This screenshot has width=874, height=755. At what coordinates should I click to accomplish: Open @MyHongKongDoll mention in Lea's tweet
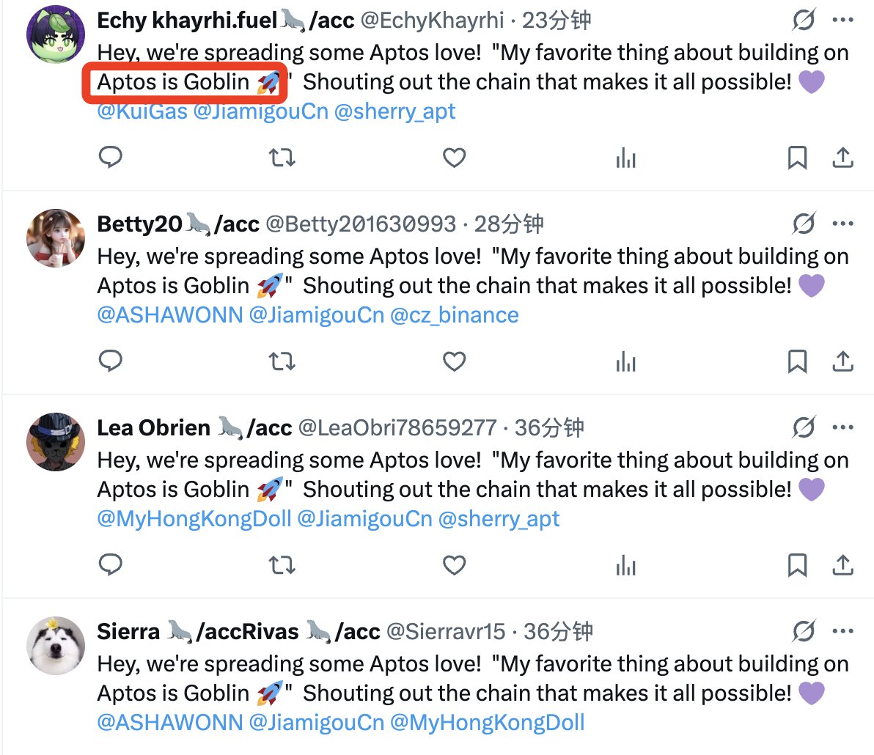pos(194,519)
